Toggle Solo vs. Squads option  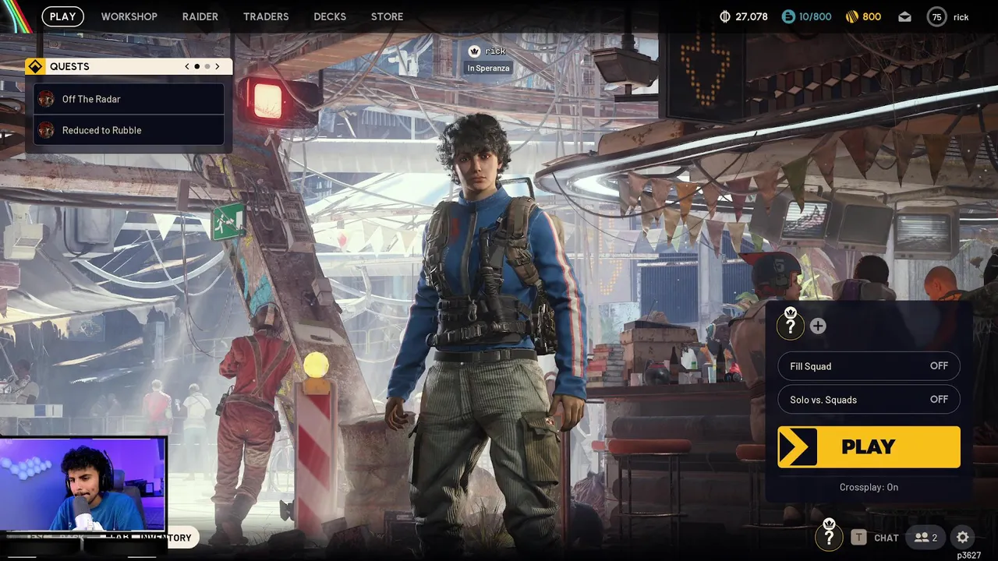pos(869,400)
